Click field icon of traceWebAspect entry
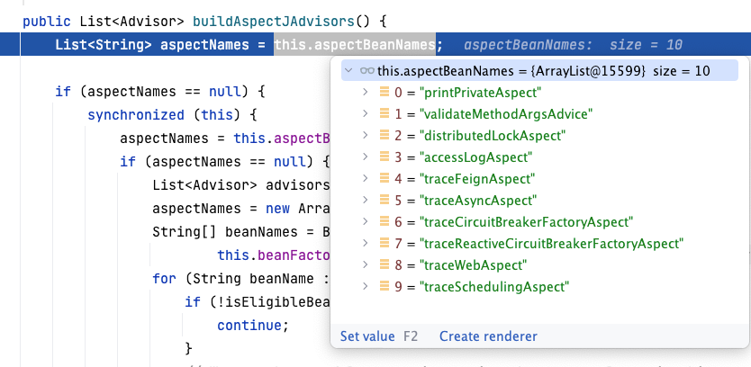Screen dimensions: 751x367 [385, 265]
